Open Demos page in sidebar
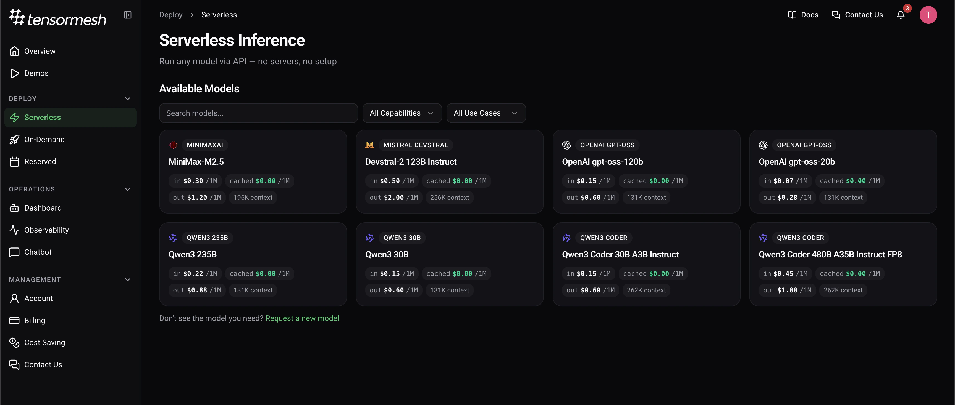Screen dimensions: 955x405 tap(70, 73)
